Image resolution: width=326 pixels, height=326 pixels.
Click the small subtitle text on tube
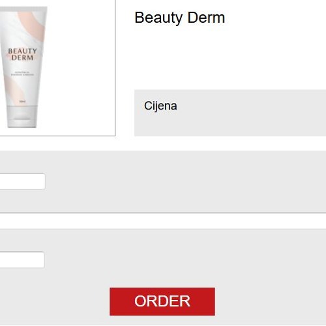click(x=22, y=74)
